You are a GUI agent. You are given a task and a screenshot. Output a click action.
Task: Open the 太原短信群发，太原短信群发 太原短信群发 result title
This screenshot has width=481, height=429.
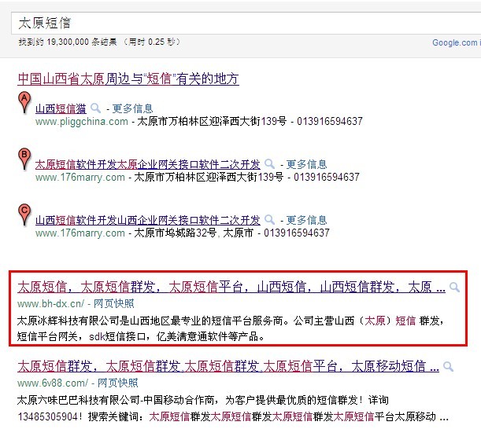point(228,366)
